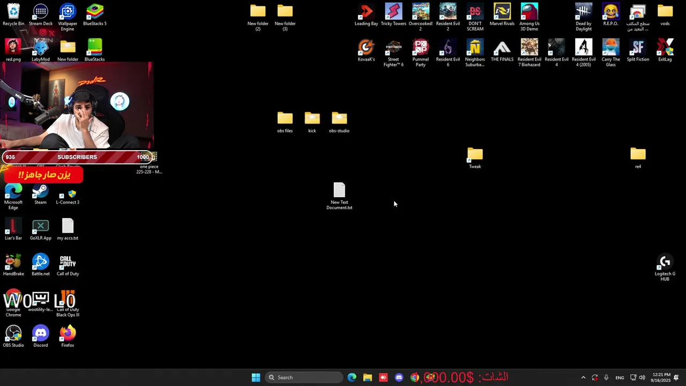The height and width of the screenshot is (386, 686).
Task: Select the Dead by Daylight shortcut
Action: [584, 17]
